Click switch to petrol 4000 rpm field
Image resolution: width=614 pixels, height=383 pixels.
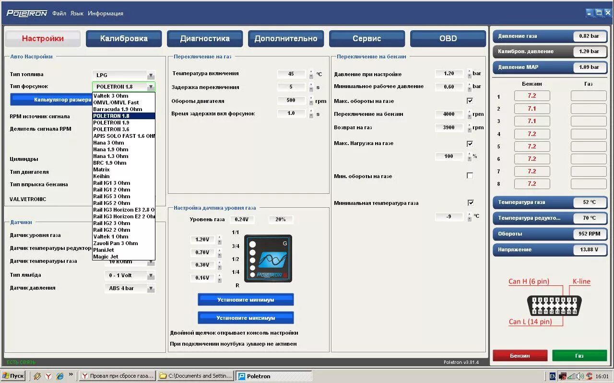pos(449,114)
